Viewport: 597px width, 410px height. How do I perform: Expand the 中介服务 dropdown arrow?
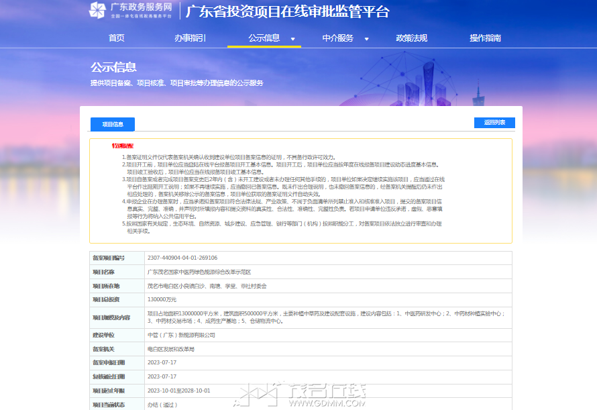click(367, 39)
